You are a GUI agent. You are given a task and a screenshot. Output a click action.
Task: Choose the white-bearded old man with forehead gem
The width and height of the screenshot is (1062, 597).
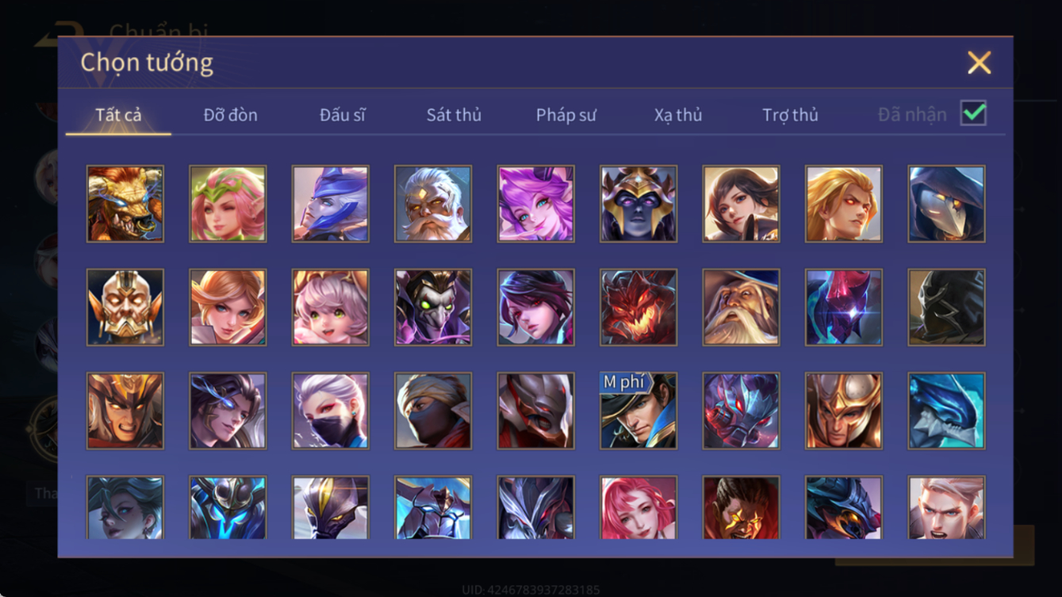coord(433,204)
